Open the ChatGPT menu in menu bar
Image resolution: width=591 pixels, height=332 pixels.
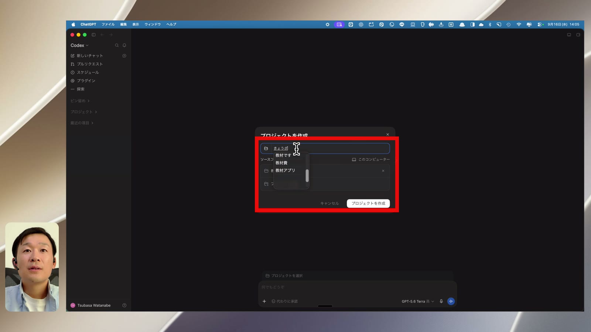[x=88, y=24]
